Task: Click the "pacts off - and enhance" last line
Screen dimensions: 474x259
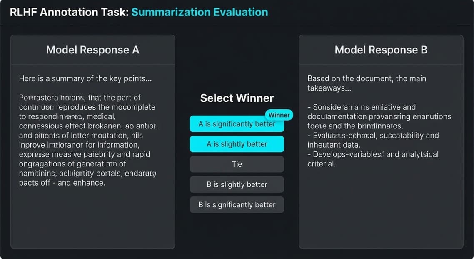Action: coord(62,183)
